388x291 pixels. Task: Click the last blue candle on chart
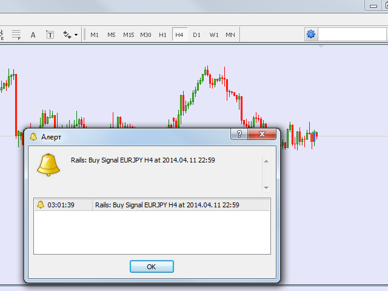point(314,137)
